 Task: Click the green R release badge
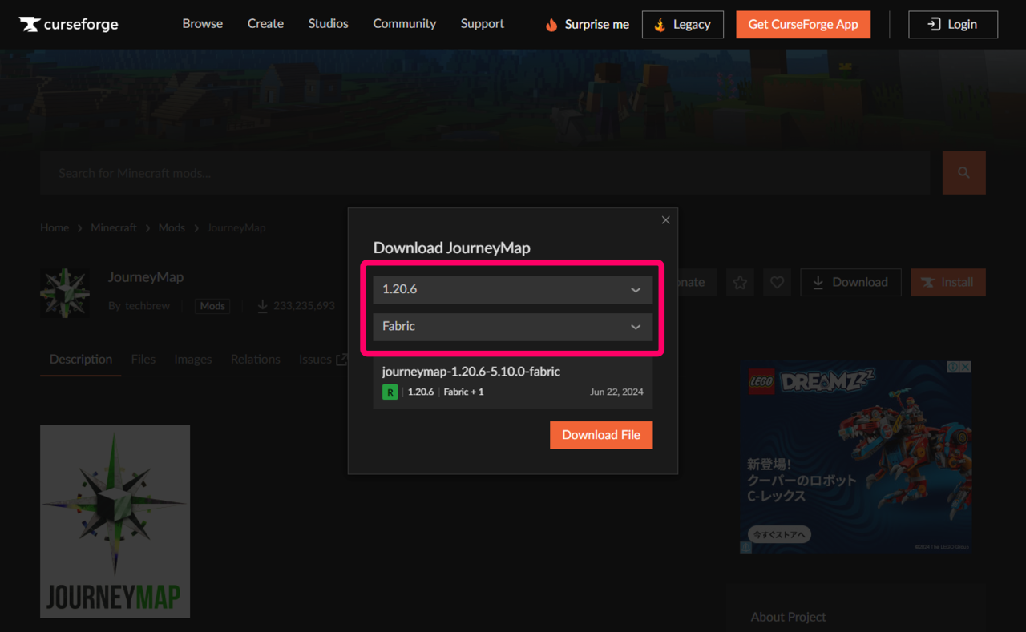point(390,392)
